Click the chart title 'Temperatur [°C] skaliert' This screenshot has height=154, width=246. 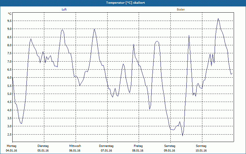pos(125,3)
